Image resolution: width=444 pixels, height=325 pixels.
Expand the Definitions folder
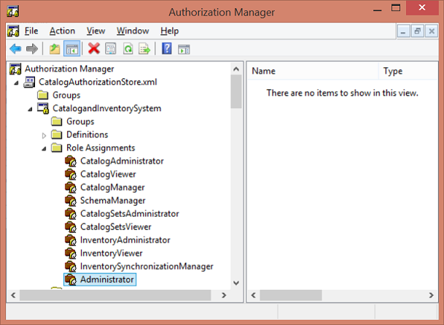tap(44, 135)
